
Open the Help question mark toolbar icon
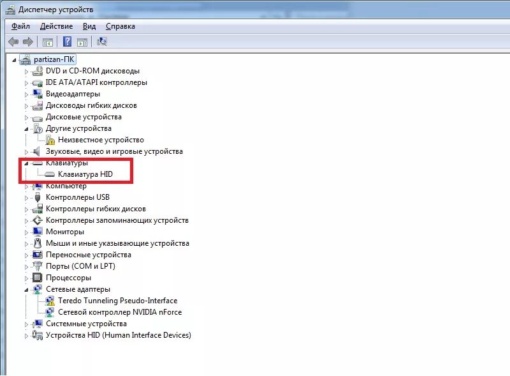68,41
